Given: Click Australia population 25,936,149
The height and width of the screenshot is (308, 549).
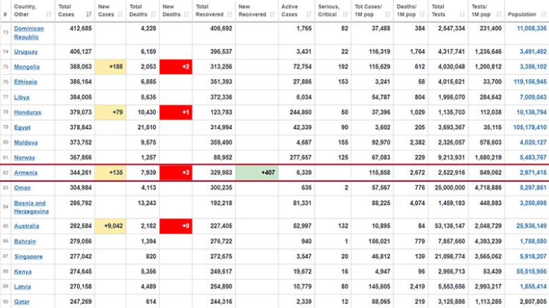Looking at the screenshot, I should click(x=531, y=226).
